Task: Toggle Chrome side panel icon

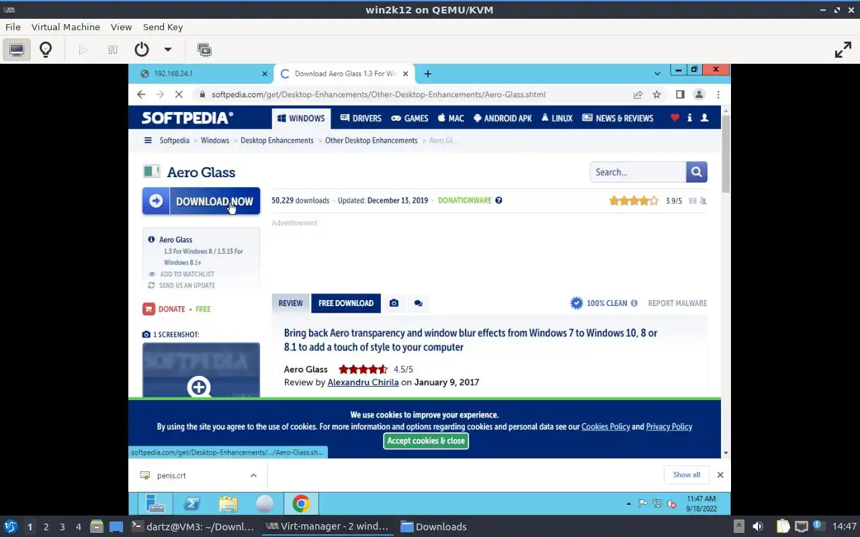Action: 680,95
